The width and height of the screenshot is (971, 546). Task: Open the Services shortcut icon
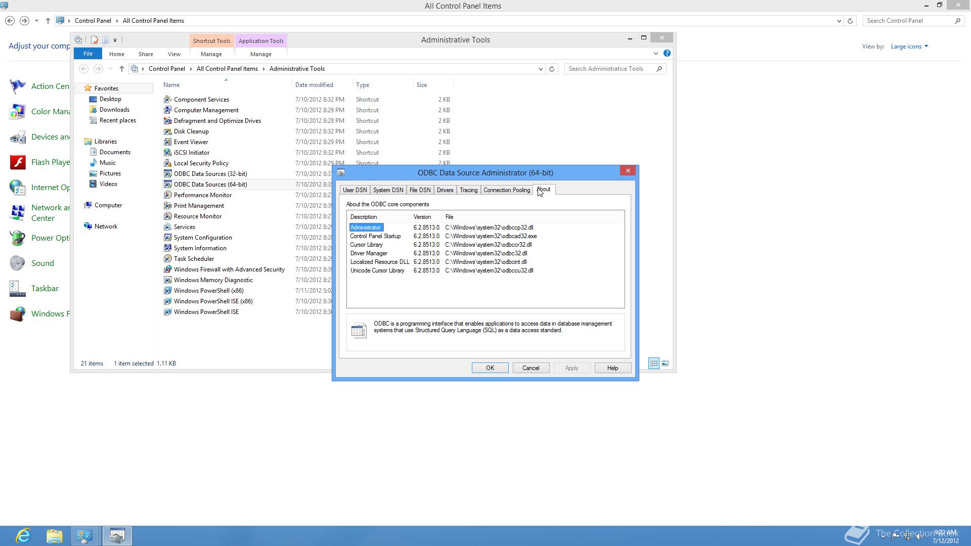click(167, 227)
